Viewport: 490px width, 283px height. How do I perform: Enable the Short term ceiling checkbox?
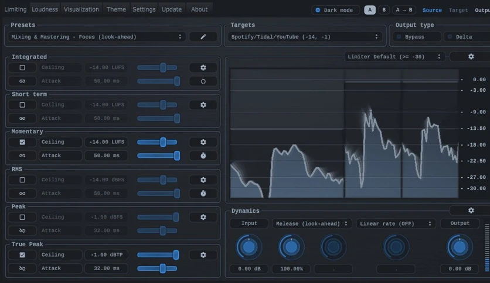coord(22,105)
